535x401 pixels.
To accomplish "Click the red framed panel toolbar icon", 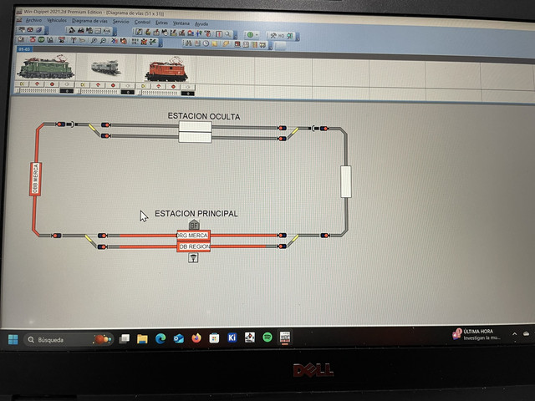I will [219, 34].
